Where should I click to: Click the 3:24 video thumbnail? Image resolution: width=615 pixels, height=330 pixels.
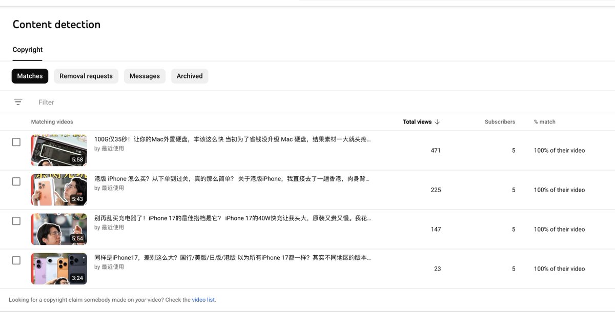[59, 269]
